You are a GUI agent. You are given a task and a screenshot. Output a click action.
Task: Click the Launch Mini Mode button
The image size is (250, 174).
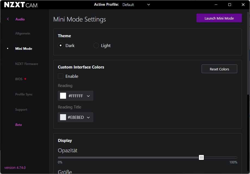tap(219, 18)
